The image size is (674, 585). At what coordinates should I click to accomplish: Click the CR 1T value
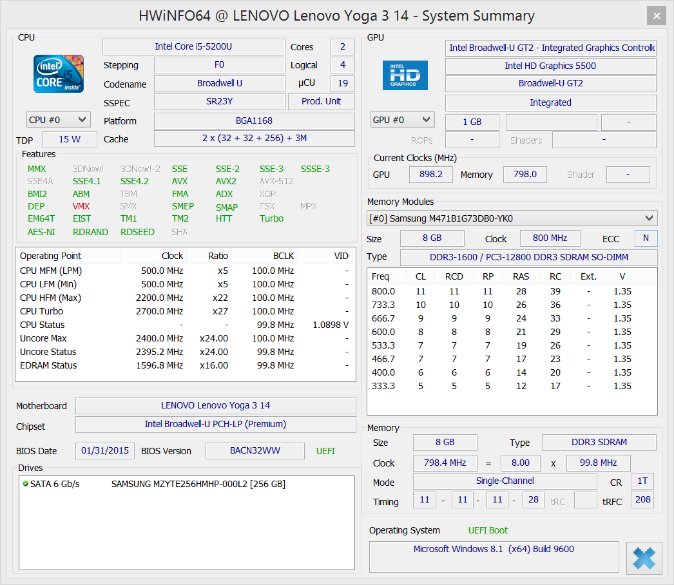point(642,481)
